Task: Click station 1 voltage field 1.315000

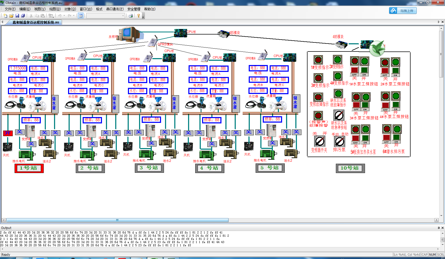Action: click(x=18, y=68)
